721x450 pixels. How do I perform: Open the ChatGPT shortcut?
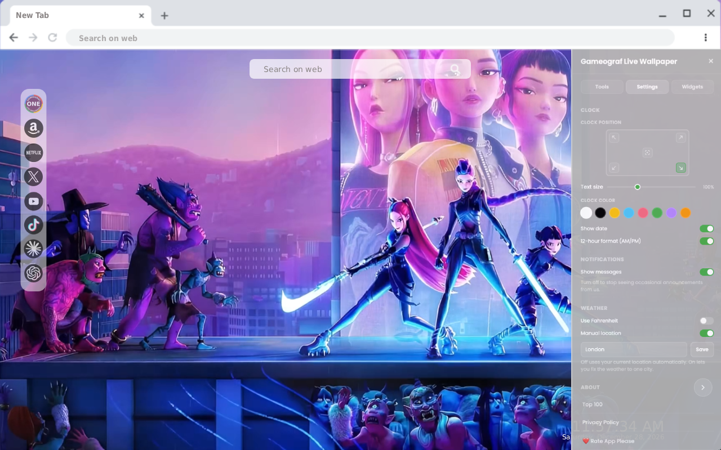click(34, 273)
